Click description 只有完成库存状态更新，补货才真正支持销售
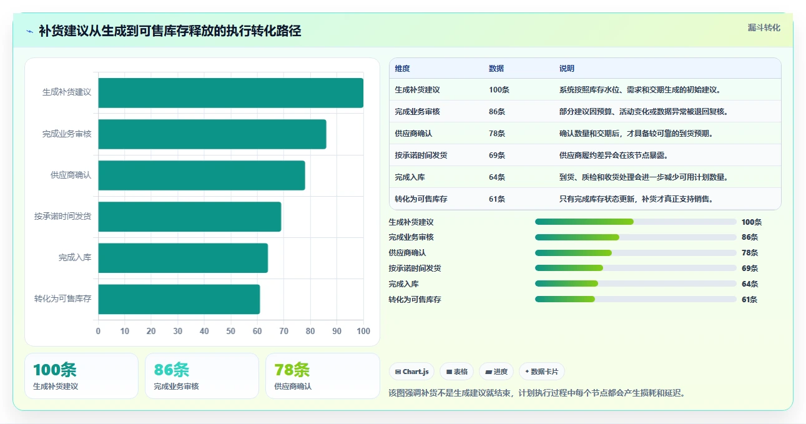This screenshot has height=424, width=806. tap(637, 199)
